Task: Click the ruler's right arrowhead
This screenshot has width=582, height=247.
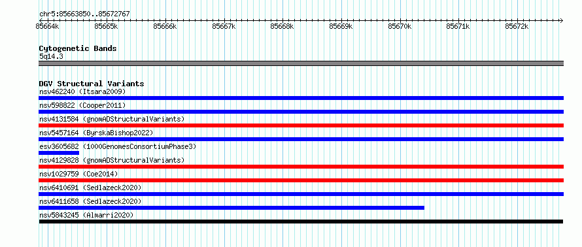Action: pyautogui.click(x=561, y=20)
